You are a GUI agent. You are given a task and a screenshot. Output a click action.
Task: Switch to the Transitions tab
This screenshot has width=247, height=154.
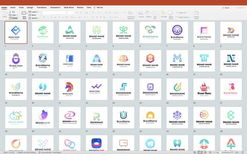[x=41, y=7]
